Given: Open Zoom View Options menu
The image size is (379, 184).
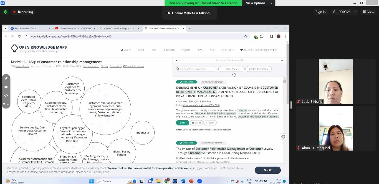Looking at the screenshot, I should tap(258, 3).
